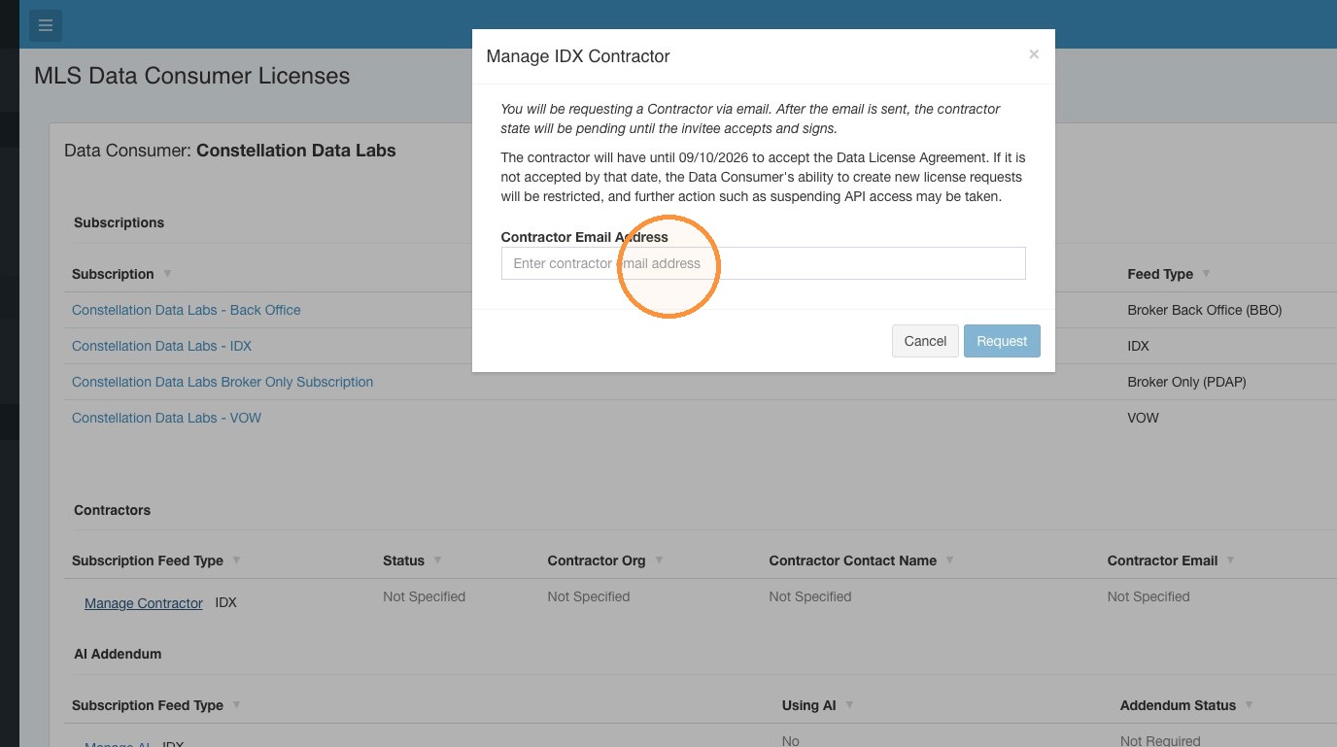Cancel the contractor request dialog
Image resolution: width=1337 pixels, height=747 pixels.
[925, 341]
